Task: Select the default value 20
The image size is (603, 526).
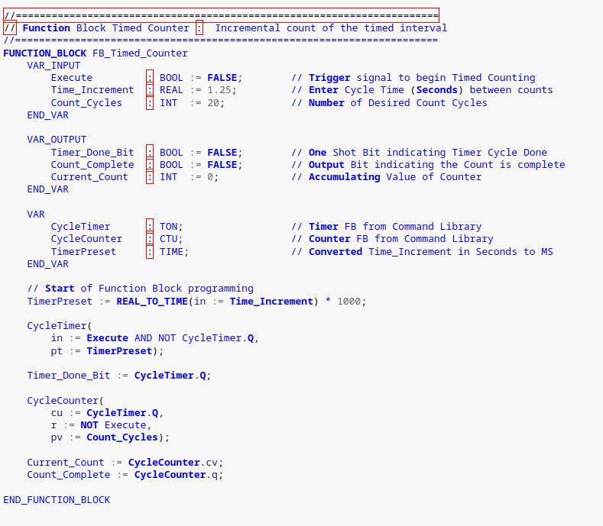Action: (213, 103)
